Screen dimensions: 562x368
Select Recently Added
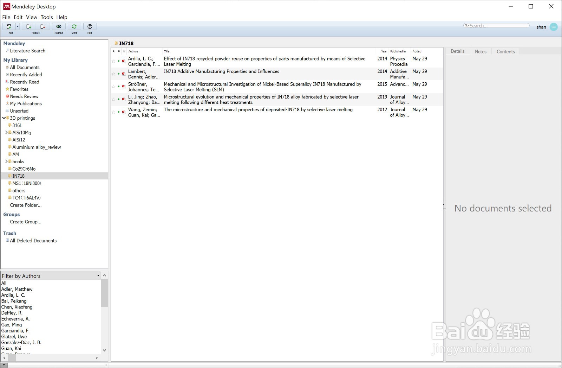[26, 75]
